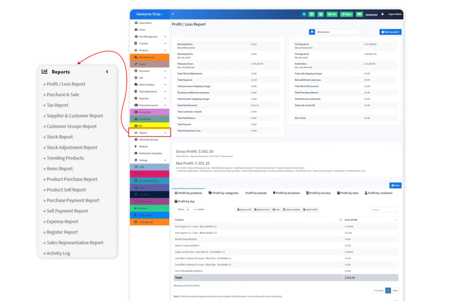This screenshot has height=301, width=451.
Task: Click the table Search input field
Action: click(x=384, y=210)
